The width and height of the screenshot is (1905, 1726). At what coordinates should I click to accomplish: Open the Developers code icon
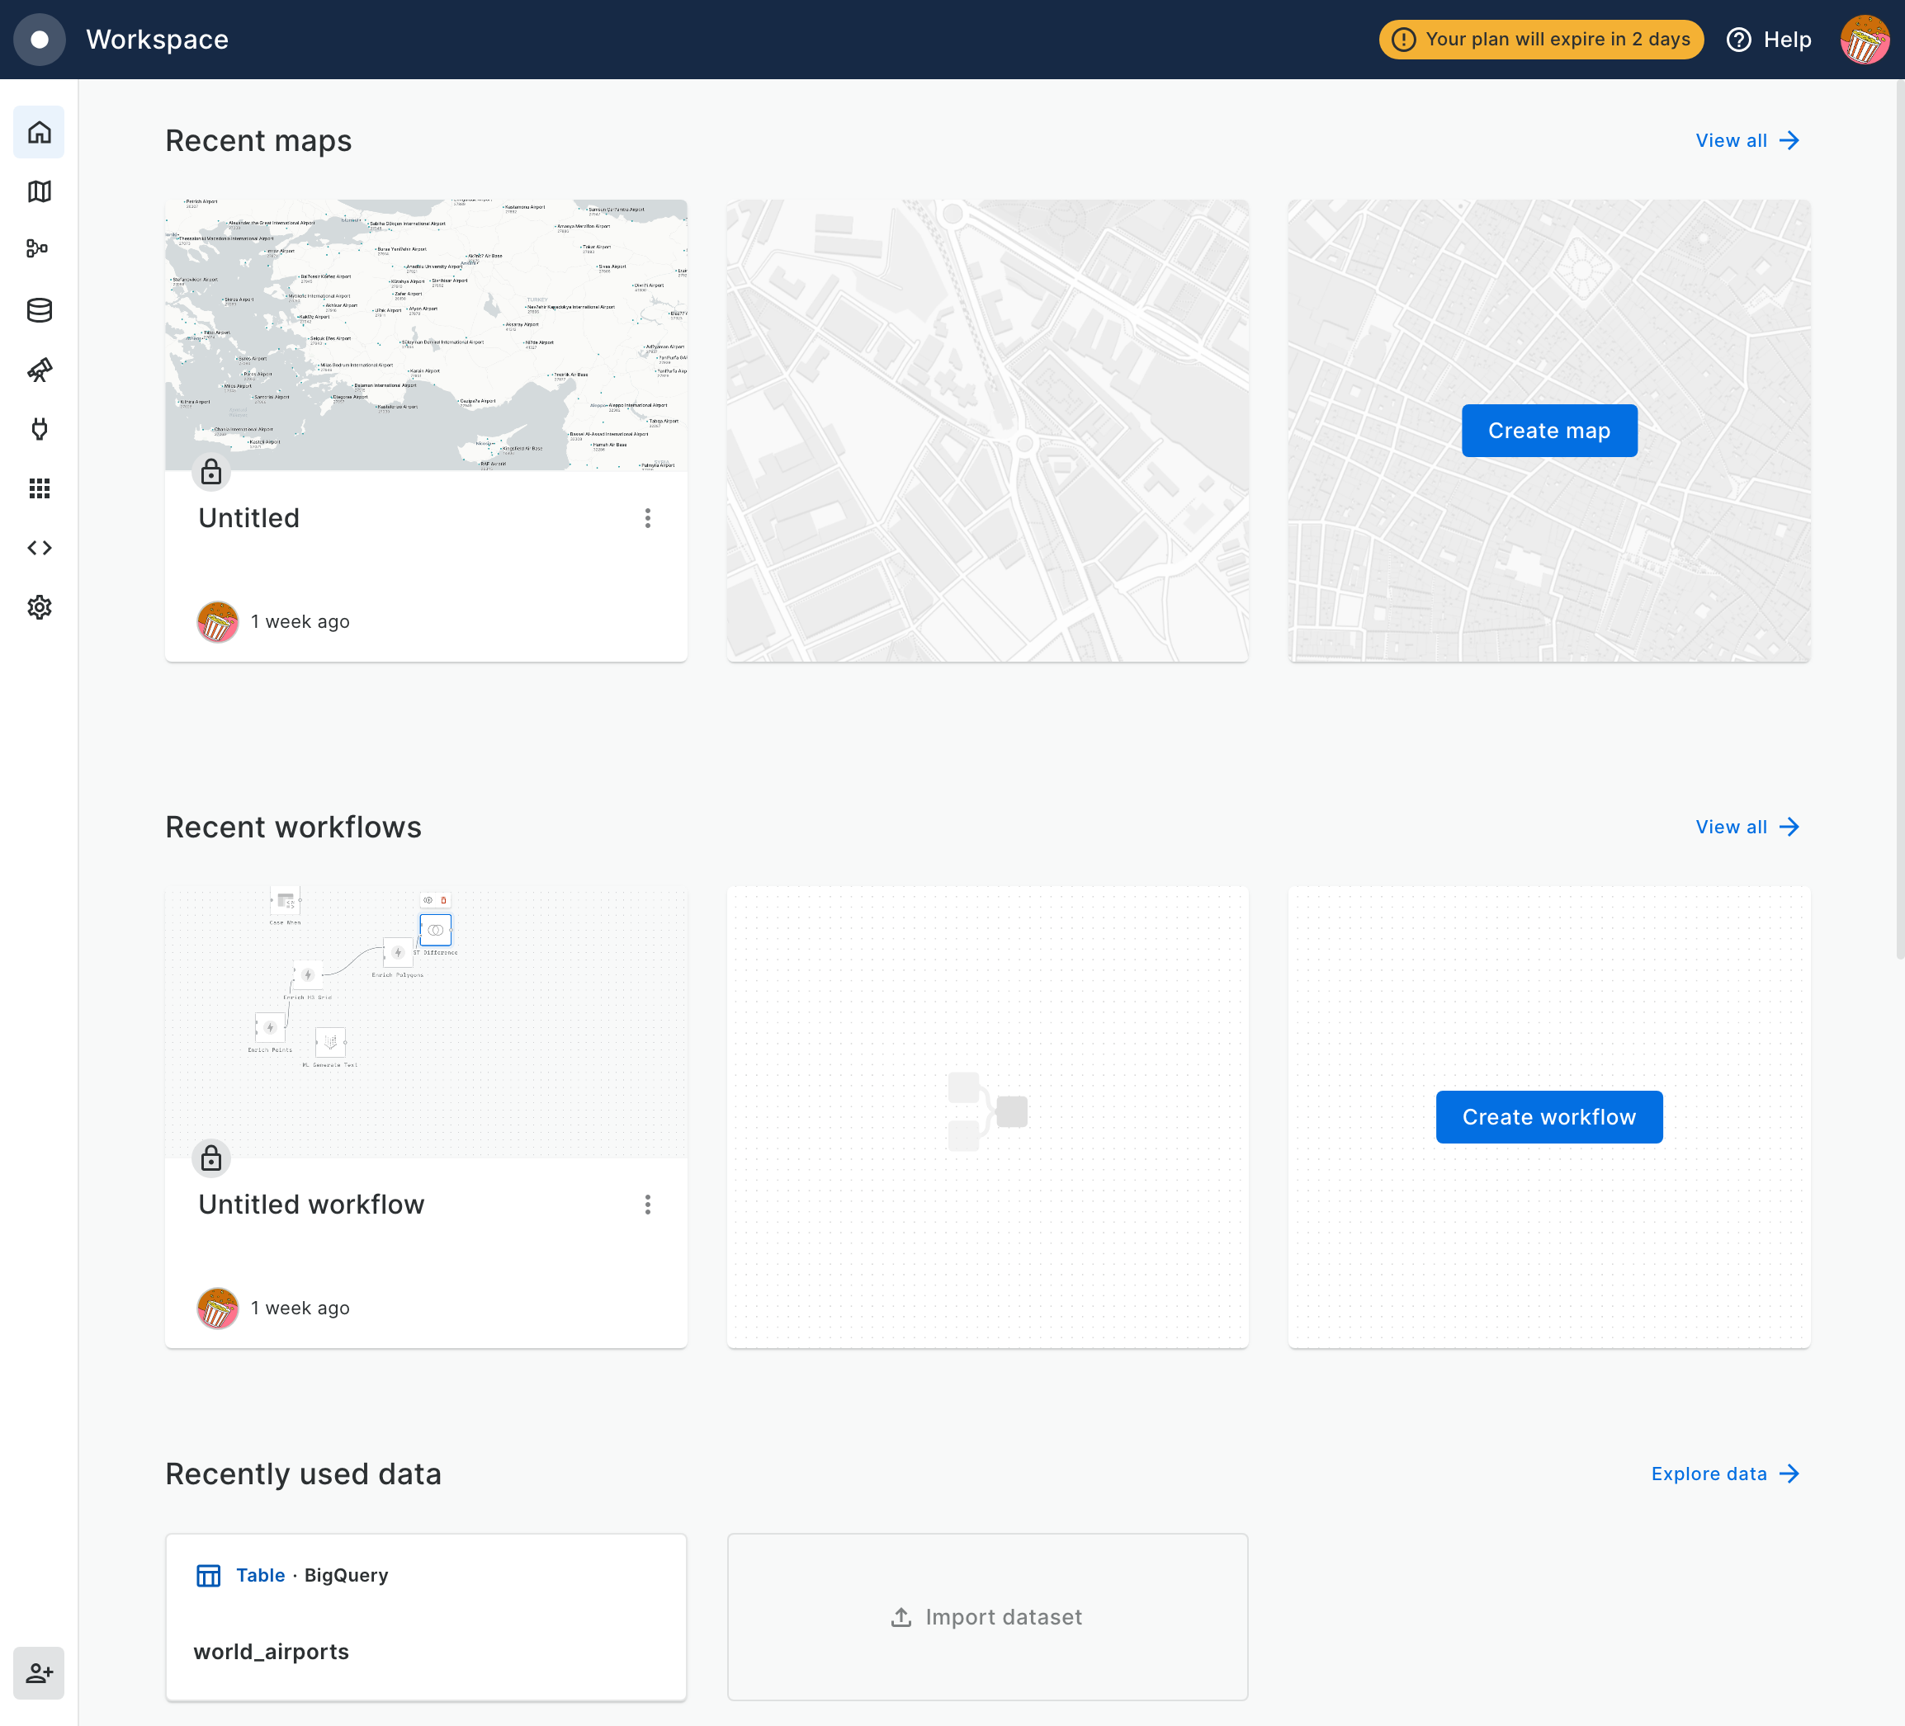(39, 548)
